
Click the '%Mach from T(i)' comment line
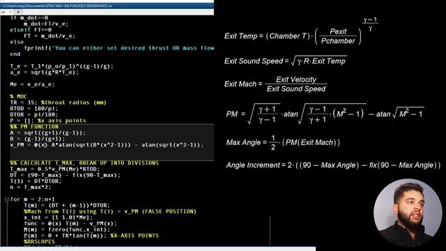110,211
